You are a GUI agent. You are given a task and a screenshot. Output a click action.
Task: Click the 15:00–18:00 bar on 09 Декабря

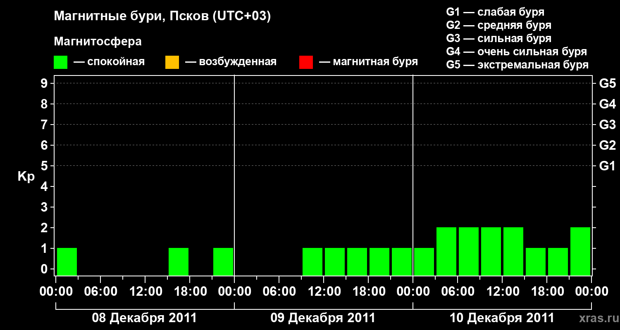pos(357,262)
